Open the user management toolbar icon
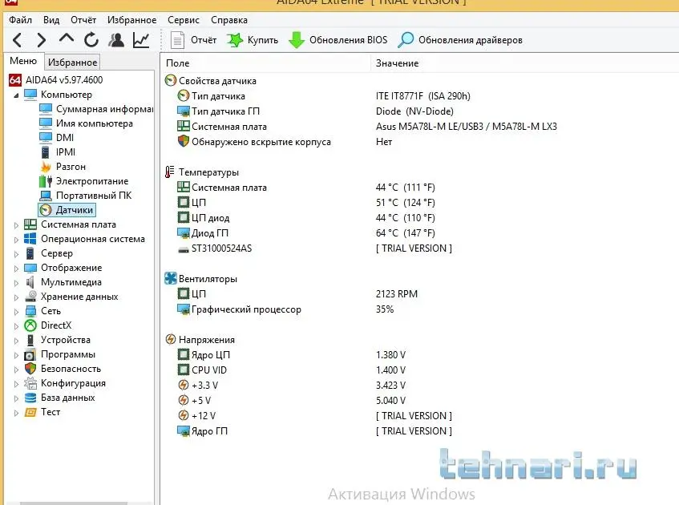The width and height of the screenshot is (679, 505). pyautogui.click(x=116, y=40)
